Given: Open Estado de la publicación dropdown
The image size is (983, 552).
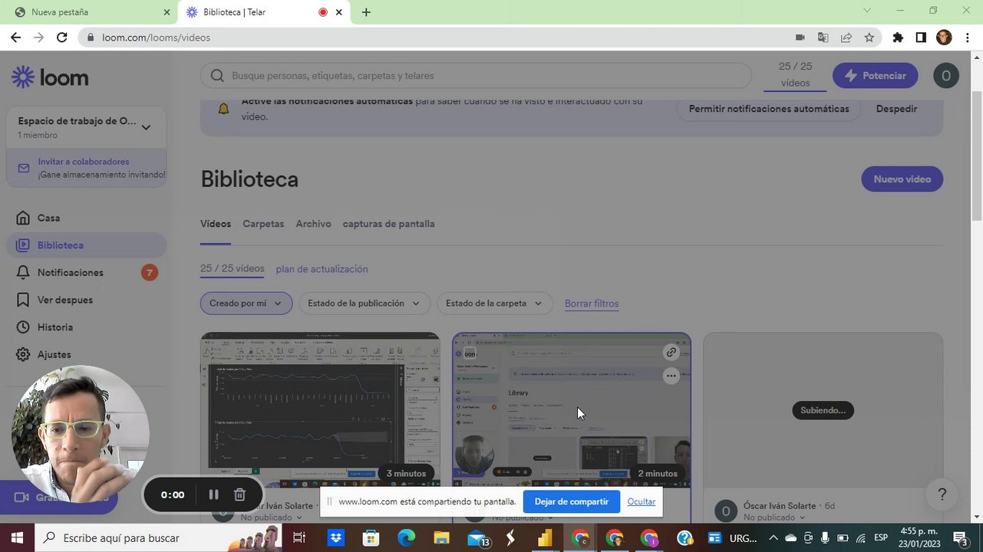Looking at the screenshot, I should (x=365, y=304).
